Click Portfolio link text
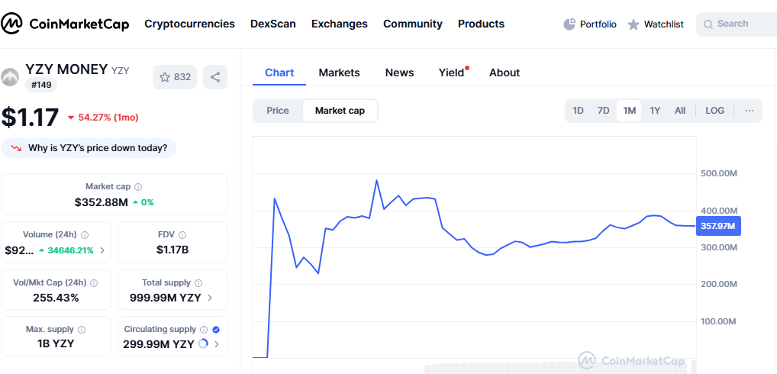Image resolution: width=777 pixels, height=374 pixels. point(598,24)
